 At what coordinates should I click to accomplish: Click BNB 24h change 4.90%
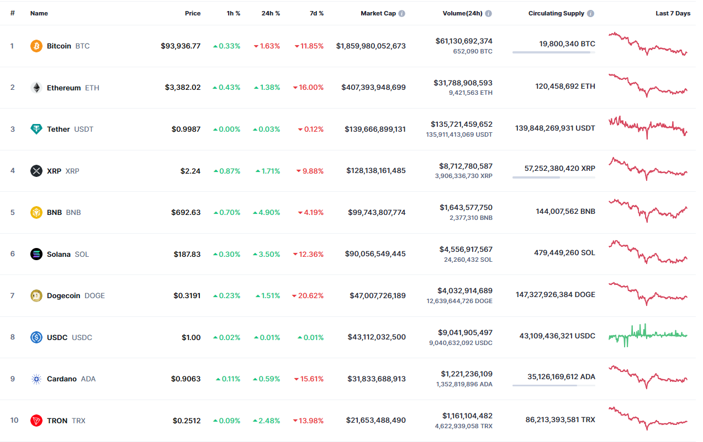(x=267, y=212)
